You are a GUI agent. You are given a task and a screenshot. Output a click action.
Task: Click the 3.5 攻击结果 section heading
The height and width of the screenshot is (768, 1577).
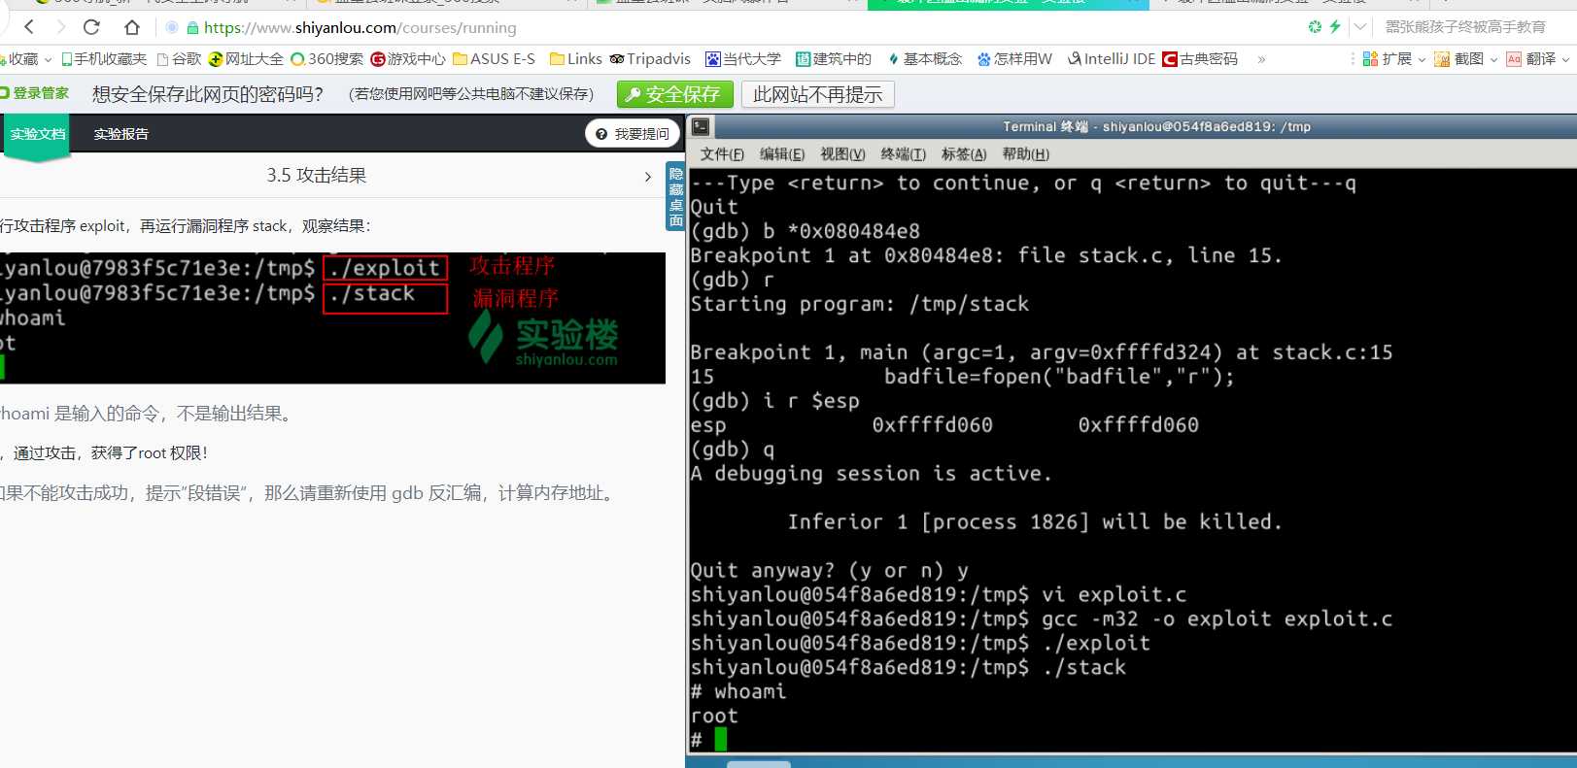pos(317,176)
